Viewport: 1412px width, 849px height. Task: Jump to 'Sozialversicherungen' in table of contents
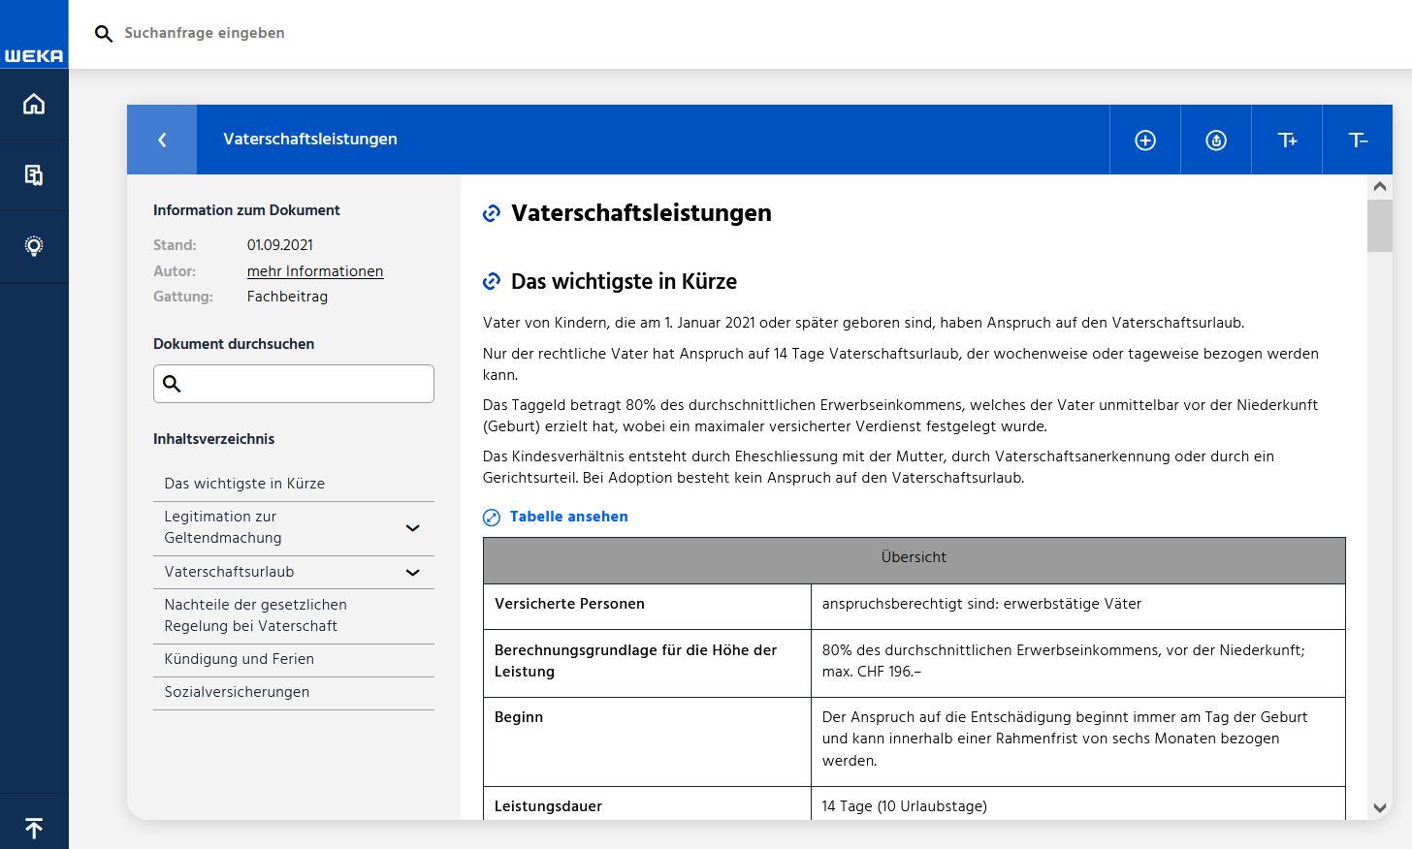click(x=238, y=692)
